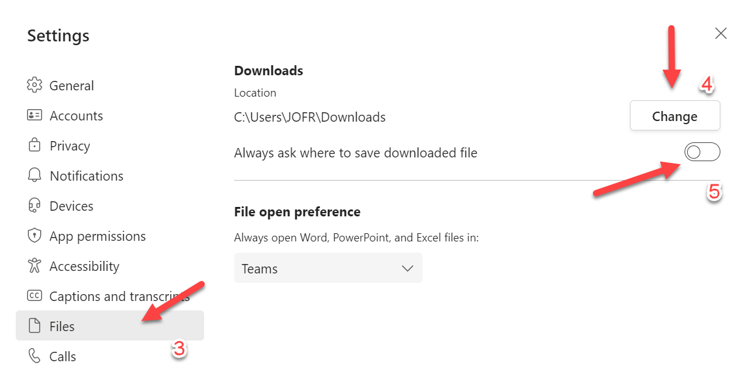Click the Notifications bell icon
Viewport: 748px width, 375px height.
click(x=35, y=176)
